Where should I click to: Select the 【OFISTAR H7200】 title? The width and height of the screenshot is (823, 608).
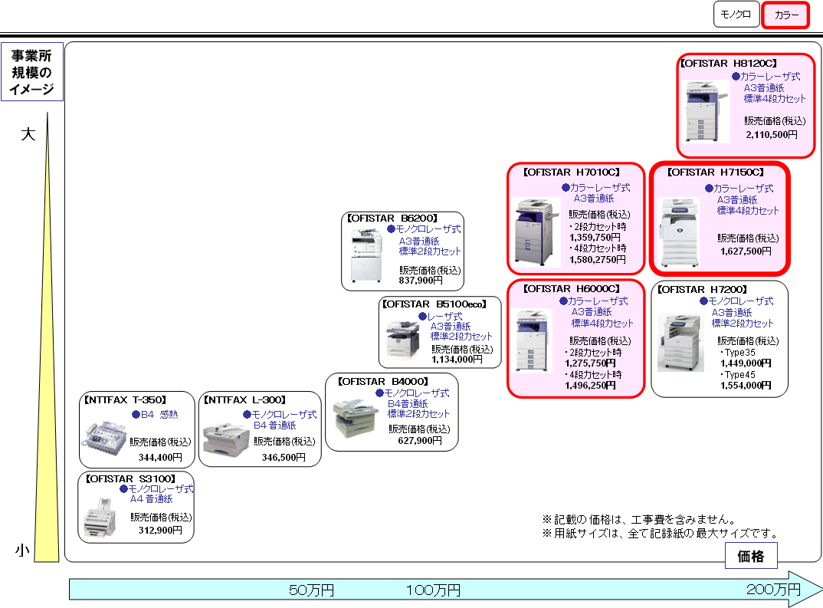702,289
